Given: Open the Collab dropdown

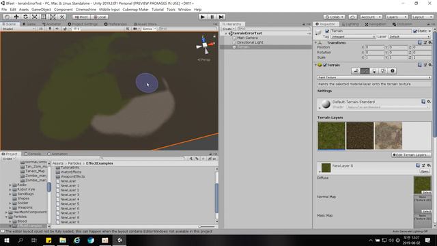Looking at the screenshot, I should pyautogui.click(x=335, y=17).
